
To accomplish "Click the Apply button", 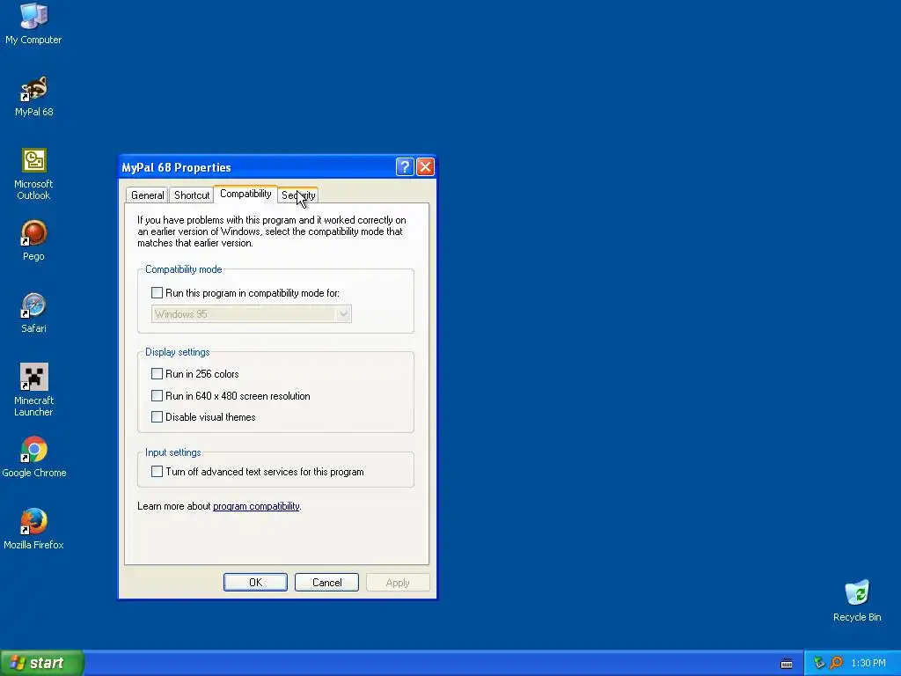I will pos(398,583).
